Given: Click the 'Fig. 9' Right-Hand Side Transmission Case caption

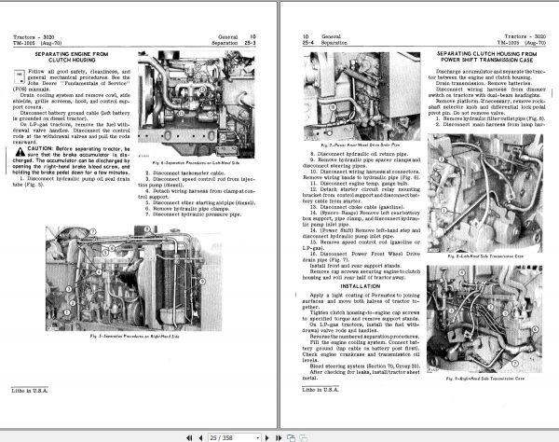Looking at the screenshot, I should pyautogui.click(x=485, y=379).
